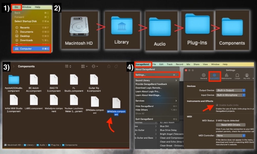This screenshot has height=154, width=257.
Task: Expand the Services submenu
Action: pos(157,101)
